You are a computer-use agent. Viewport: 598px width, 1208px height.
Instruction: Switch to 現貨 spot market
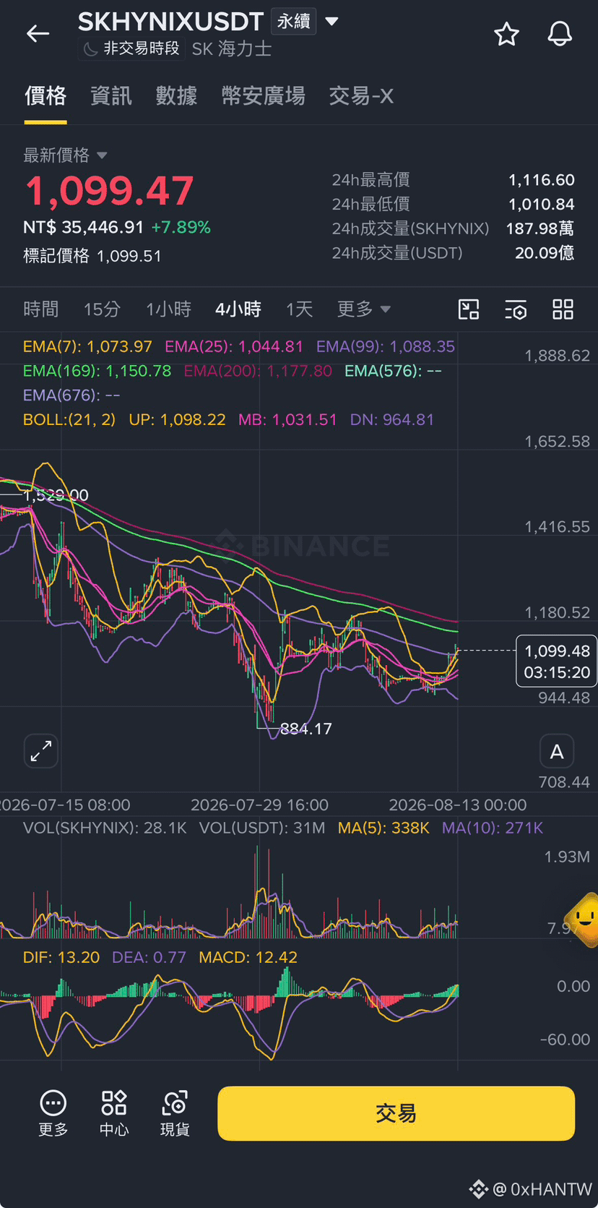click(175, 1113)
